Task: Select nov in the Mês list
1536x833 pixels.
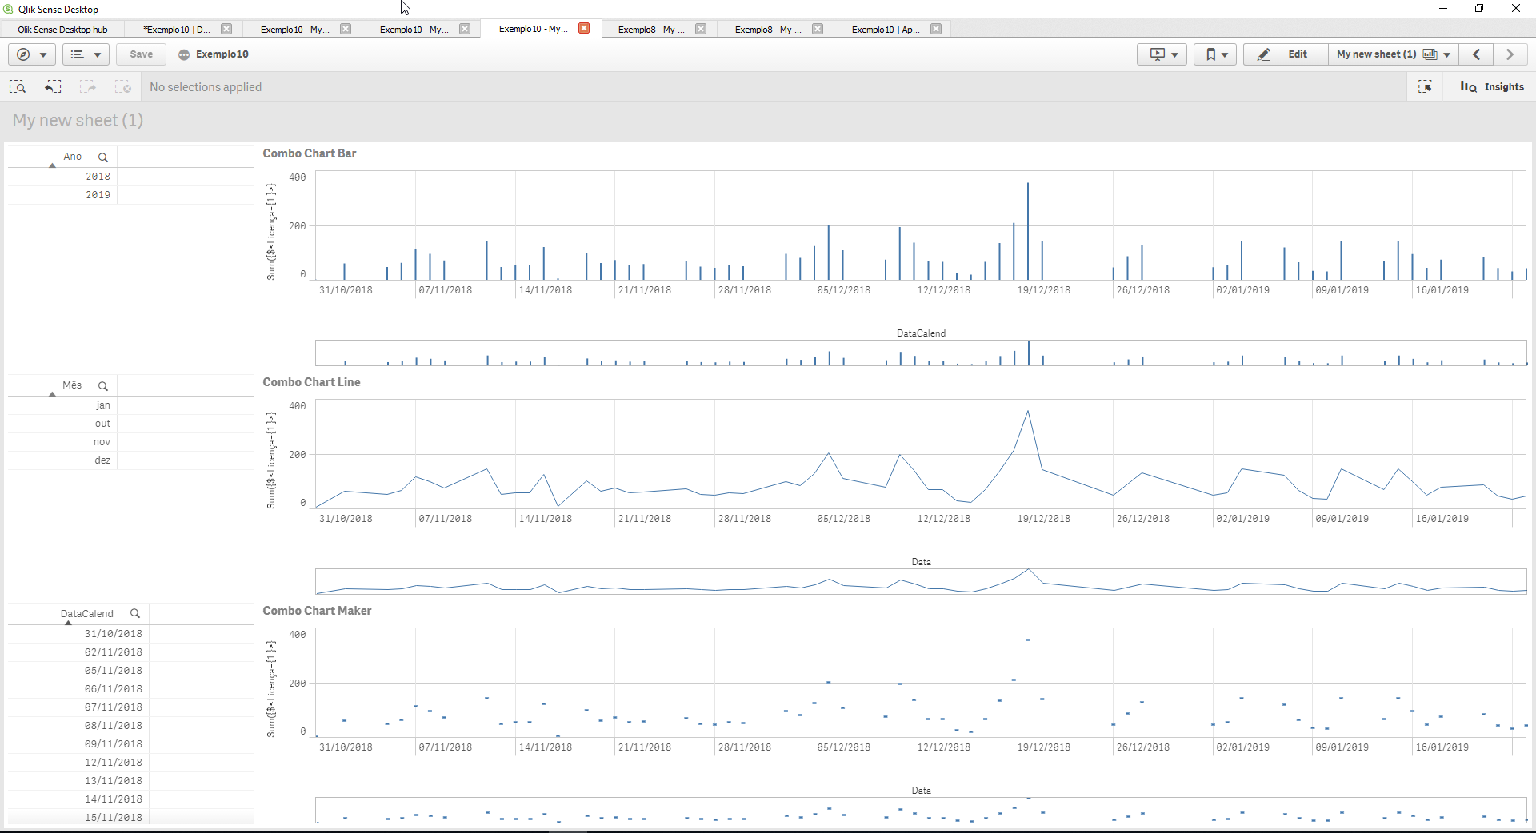Action: 102,442
